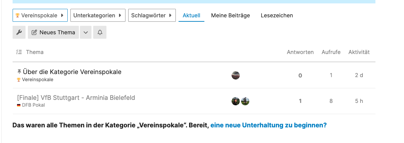The height and width of the screenshot is (143, 404).
Task: Select the Aktuell tab
Action: 191,15
